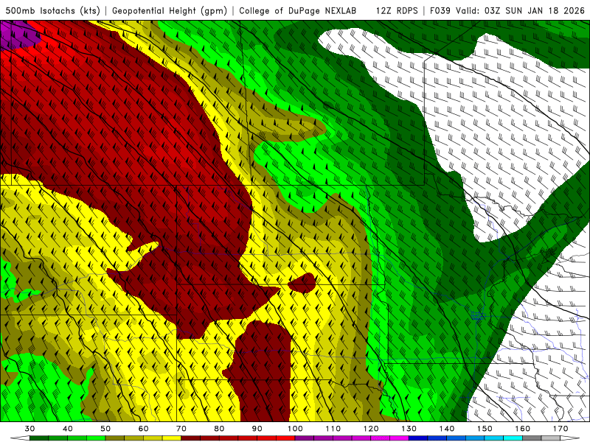Click the legend value 170
This screenshot has height=442, width=590.
pyautogui.click(x=560, y=429)
